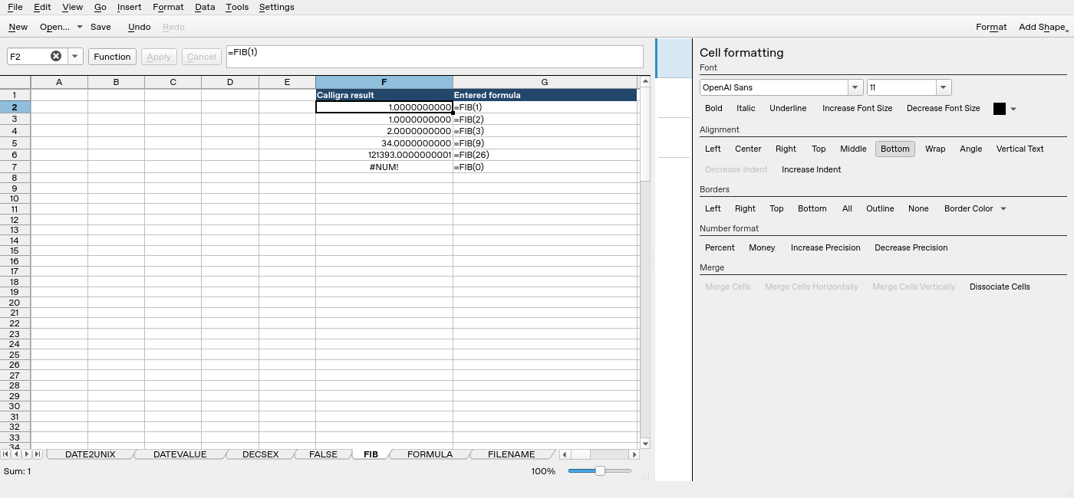Click the black font color swatch
The height and width of the screenshot is (498, 1074).
pyautogui.click(x=999, y=109)
